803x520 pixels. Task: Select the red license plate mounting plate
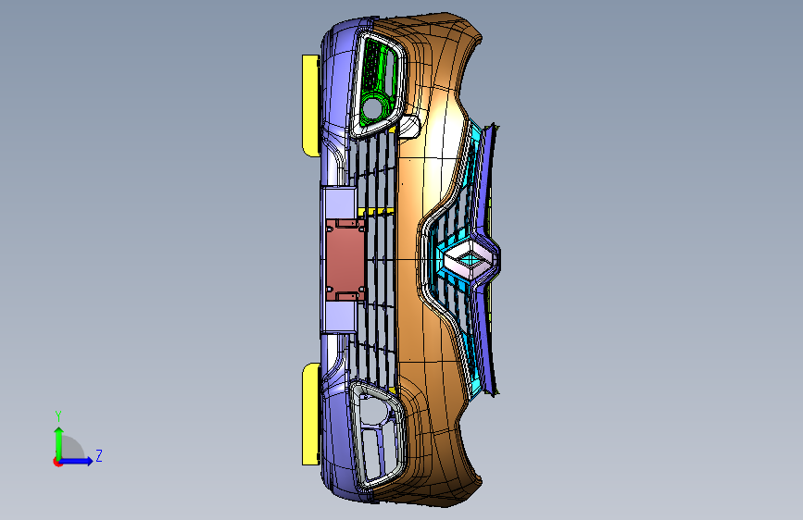click(x=345, y=260)
